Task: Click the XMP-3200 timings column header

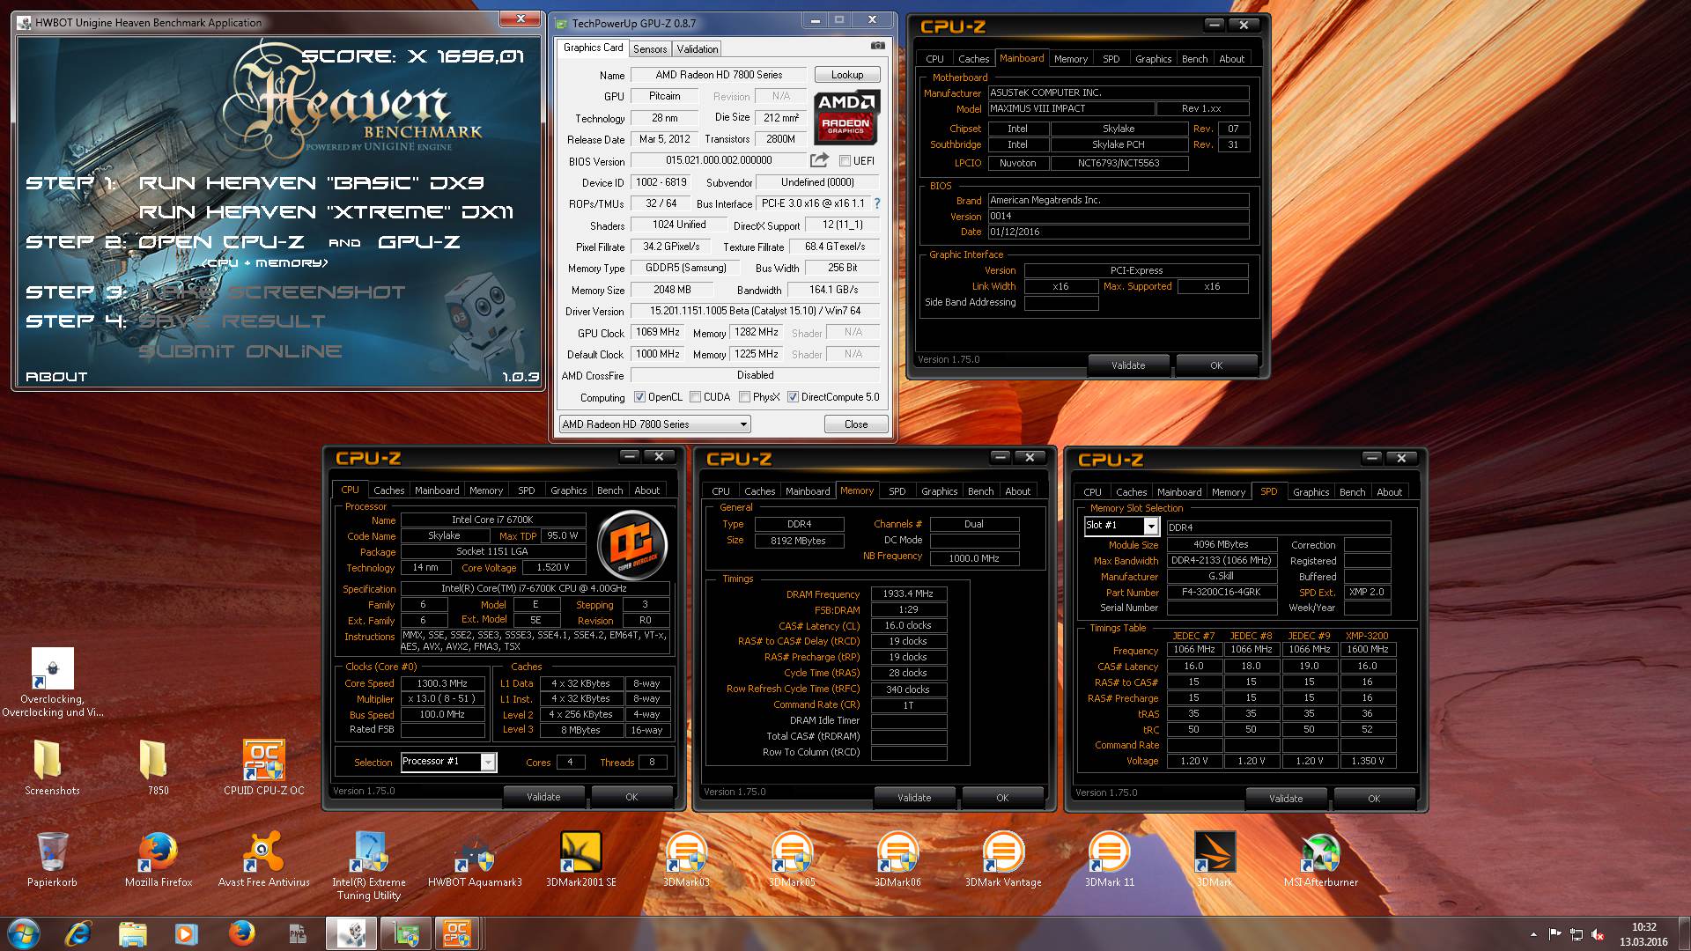Action: tap(1367, 636)
